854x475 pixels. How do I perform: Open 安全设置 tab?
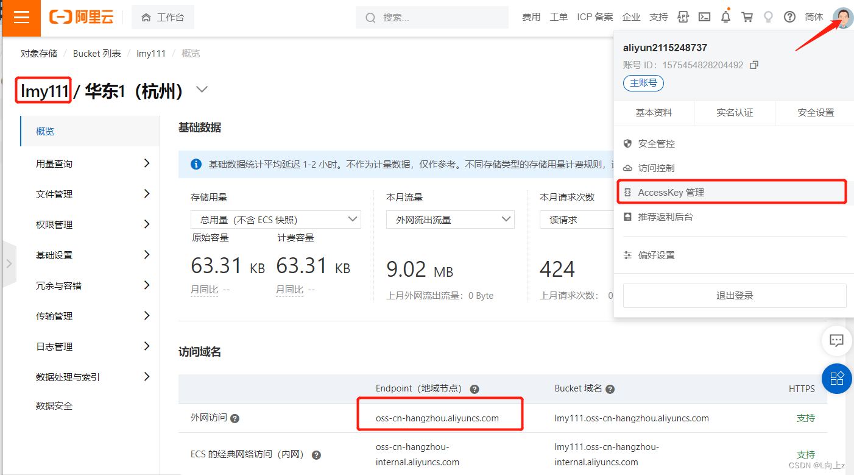(816, 113)
